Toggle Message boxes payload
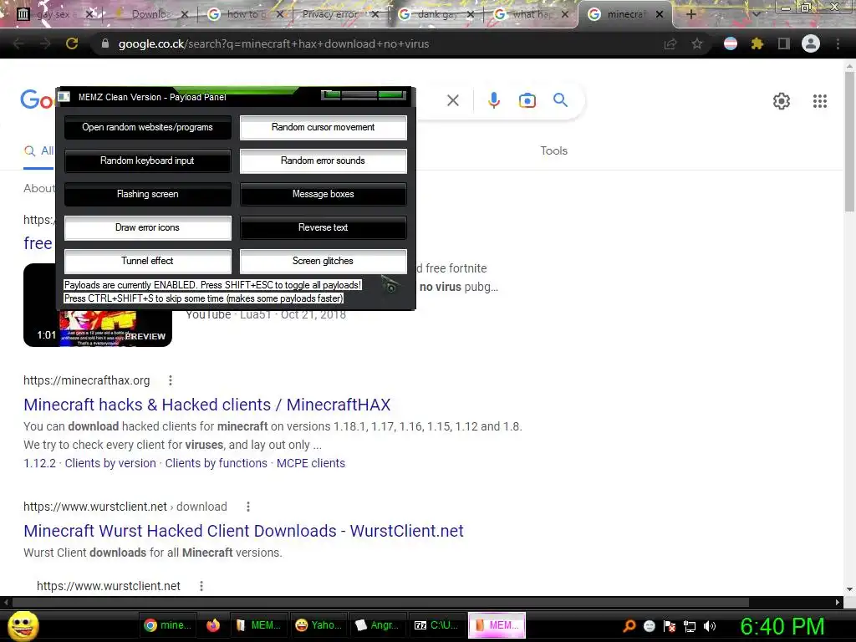 coord(324,194)
